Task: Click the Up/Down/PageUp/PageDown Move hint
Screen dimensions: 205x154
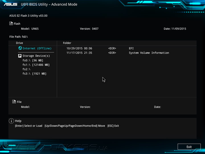Action: coord(75,126)
